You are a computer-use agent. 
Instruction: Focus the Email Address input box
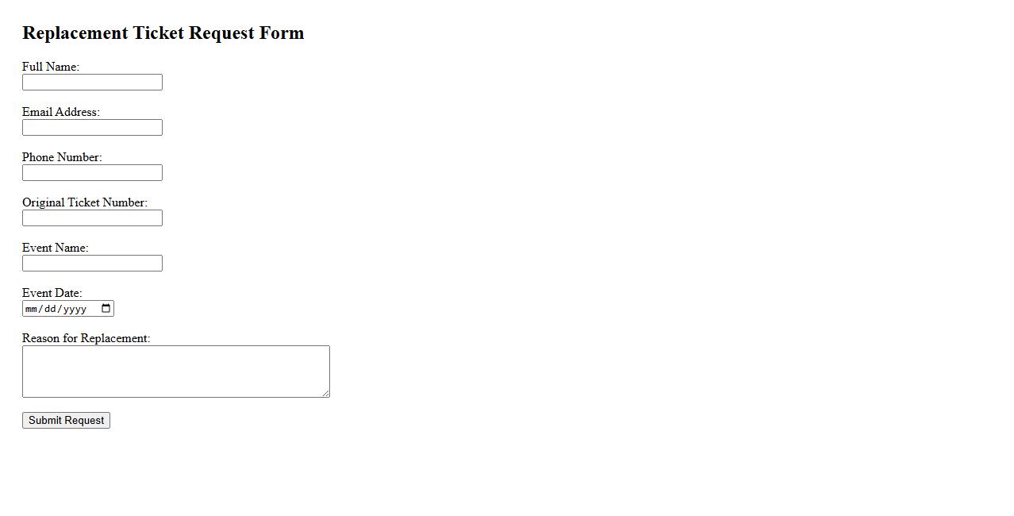[92, 128]
